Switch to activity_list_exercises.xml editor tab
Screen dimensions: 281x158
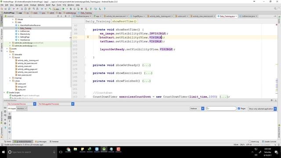pos(116,16)
